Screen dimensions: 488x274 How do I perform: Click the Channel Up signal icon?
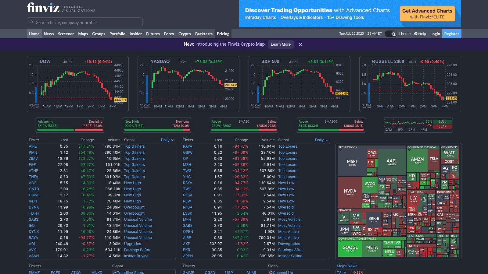pyautogui.click(x=271, y=272)
